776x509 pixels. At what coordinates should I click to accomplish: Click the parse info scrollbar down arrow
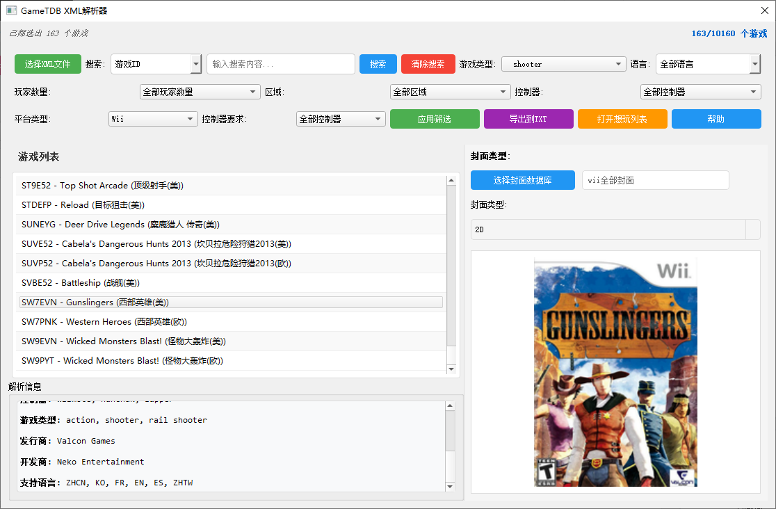click(450, 487)
